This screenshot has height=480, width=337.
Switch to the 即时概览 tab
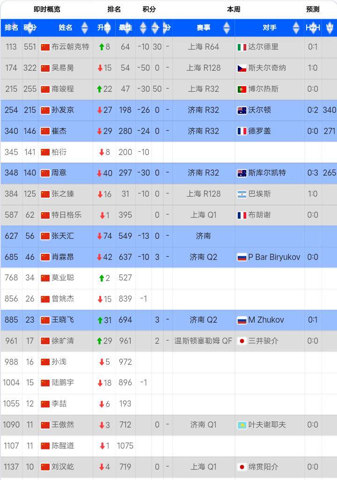click(x=47, y=9)
